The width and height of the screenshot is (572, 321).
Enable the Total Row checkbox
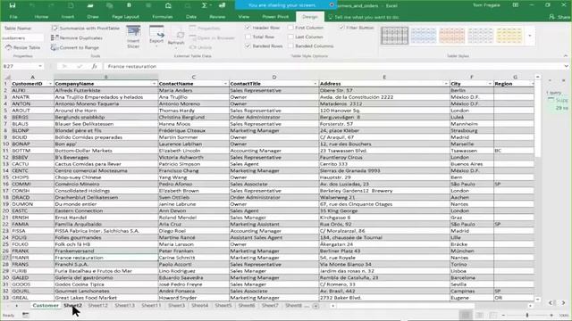[248, 37]
